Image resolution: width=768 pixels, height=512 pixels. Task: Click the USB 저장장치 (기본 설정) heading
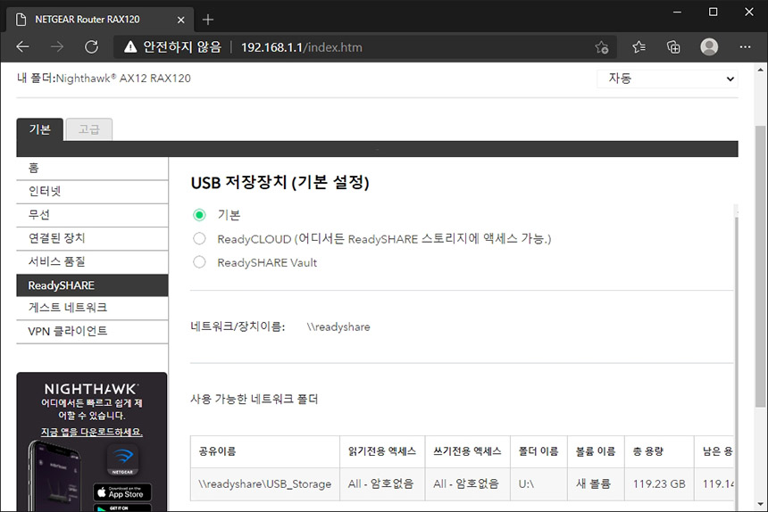click(x=280, y=183)
